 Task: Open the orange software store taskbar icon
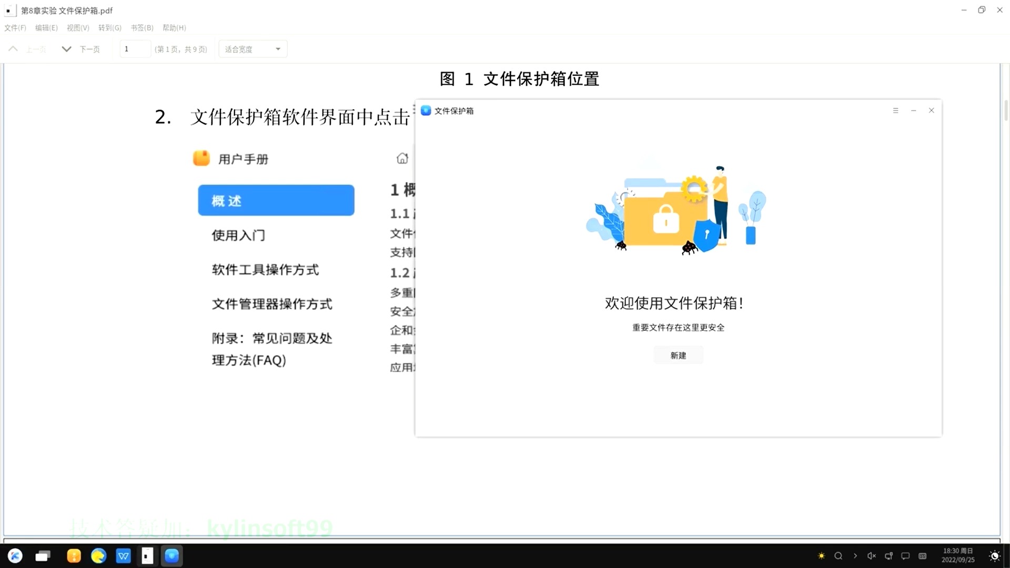(x=74, y=556)
